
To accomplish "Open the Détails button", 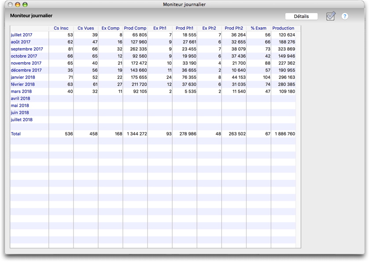I will 301,16.
